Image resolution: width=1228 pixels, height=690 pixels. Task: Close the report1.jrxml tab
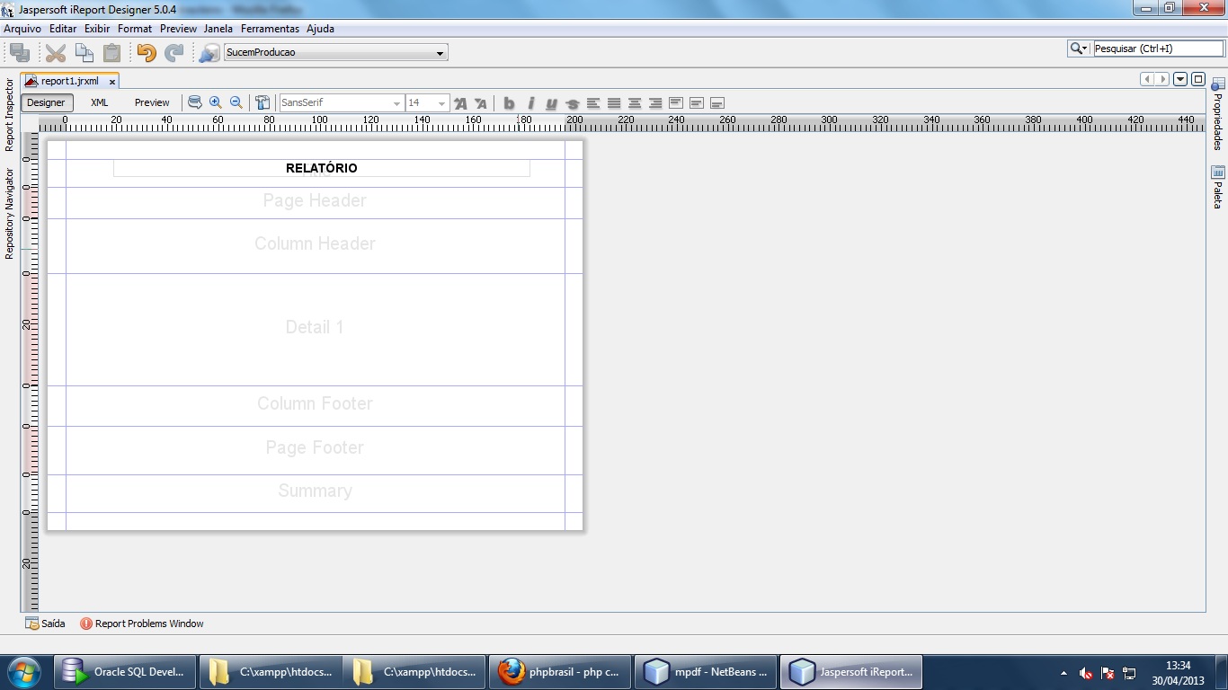coord(112,82)
